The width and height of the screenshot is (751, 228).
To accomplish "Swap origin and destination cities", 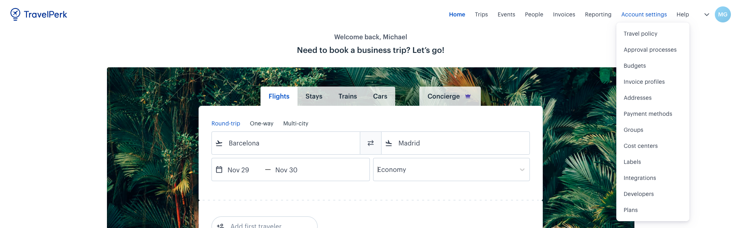I will 371,143.
